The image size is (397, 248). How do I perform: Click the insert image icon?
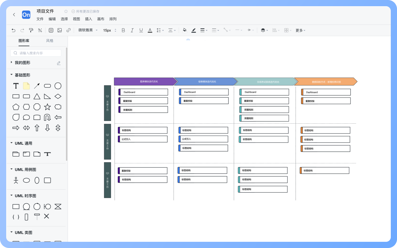click(60, 30)
